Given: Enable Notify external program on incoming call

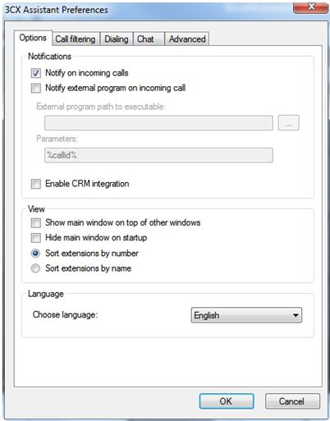Looking at the screenshot, I should (36, 88).
